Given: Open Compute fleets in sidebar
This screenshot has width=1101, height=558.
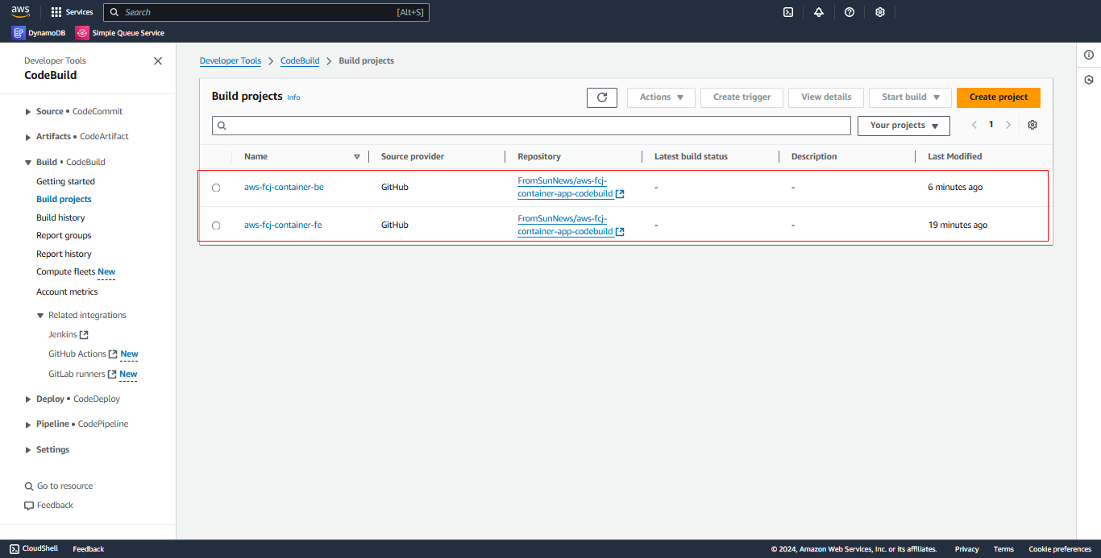Looking at the screenshot, I should pos(65,272).
